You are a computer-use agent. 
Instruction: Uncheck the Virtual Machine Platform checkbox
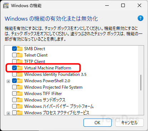pos(14,68)
